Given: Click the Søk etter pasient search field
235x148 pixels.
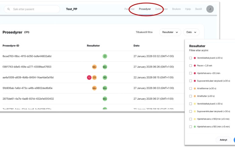Looking at the screenshot, I should (x=34, y=9).
